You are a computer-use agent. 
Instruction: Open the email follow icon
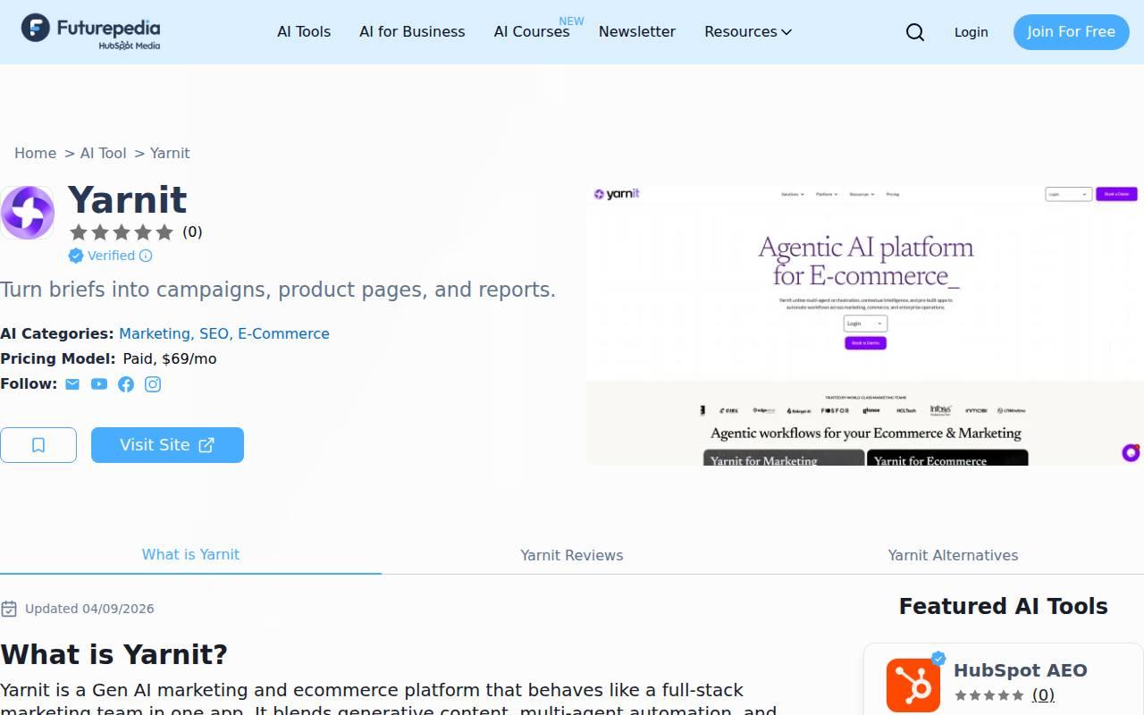72,384
